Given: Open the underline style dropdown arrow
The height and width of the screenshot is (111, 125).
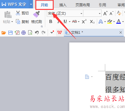Looking at the screenshot, I should pos(70,22).
